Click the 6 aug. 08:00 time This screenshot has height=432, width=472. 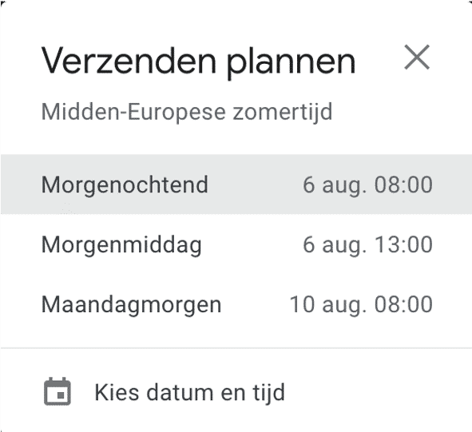pyautogui.click(x=367, y=184)
